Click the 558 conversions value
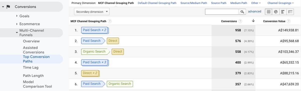301x91 pixels. point(238,52)
